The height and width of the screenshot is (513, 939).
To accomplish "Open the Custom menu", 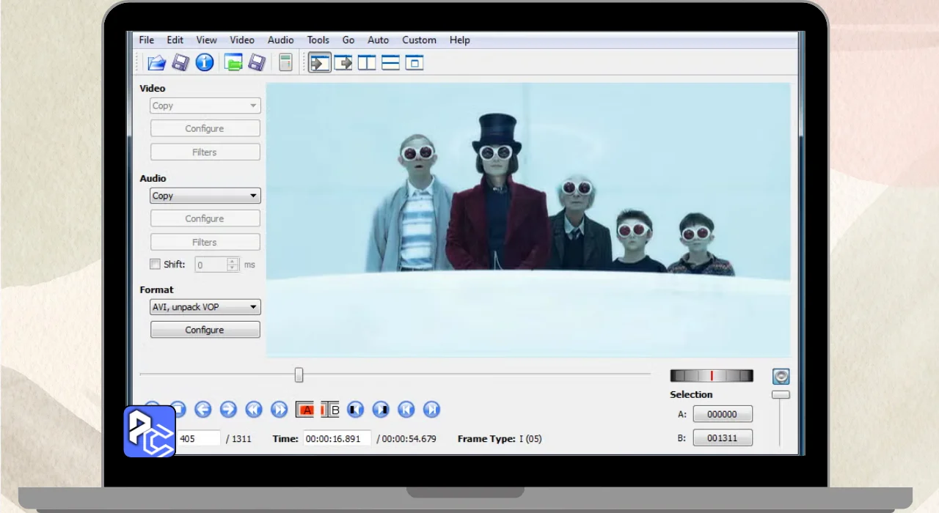I will click(419, 40).
